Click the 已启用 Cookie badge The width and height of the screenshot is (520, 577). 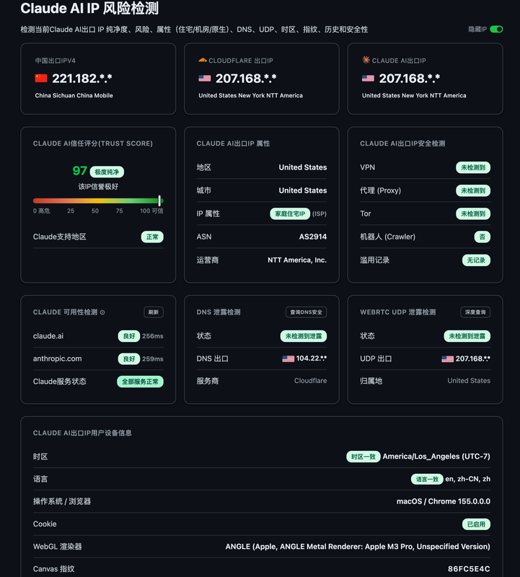pos(476,524)
